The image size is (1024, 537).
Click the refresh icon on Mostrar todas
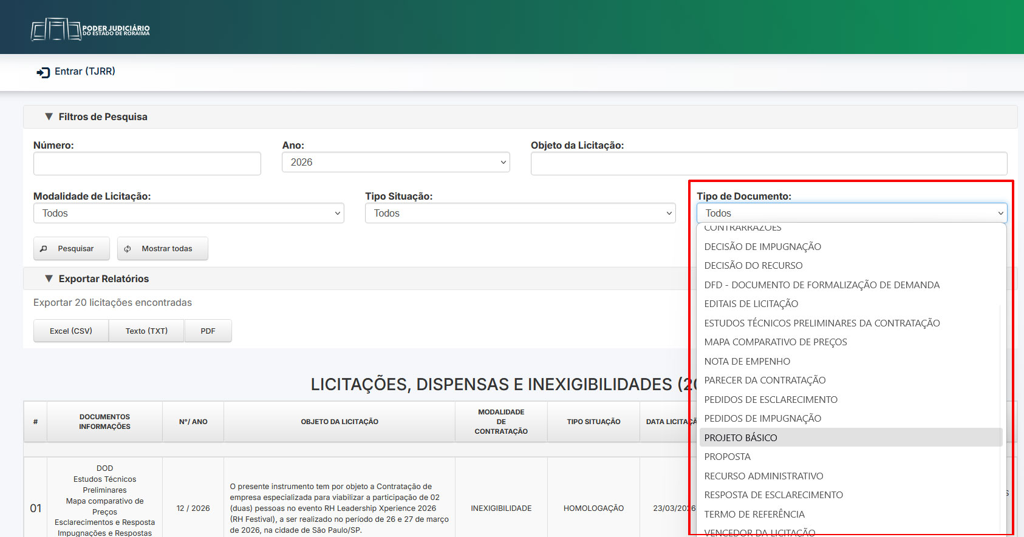tap(128, 249)
